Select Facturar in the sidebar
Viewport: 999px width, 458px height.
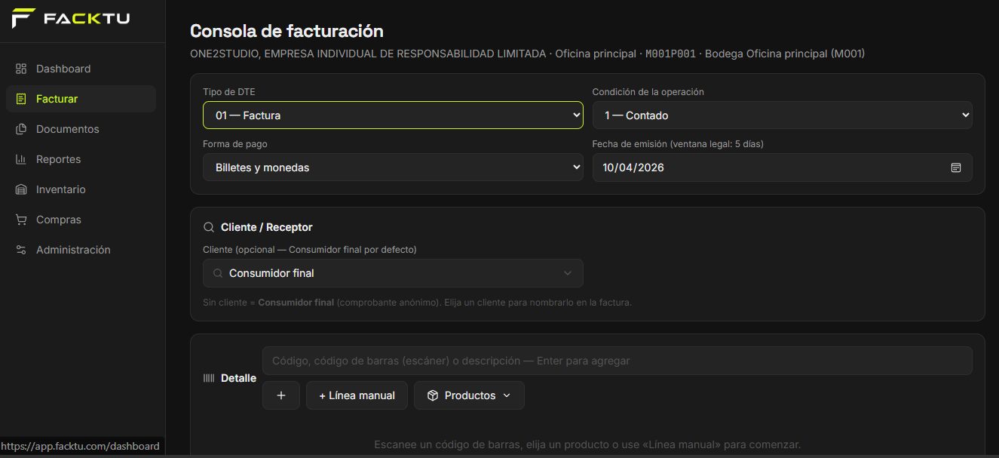tap(81, 99)
